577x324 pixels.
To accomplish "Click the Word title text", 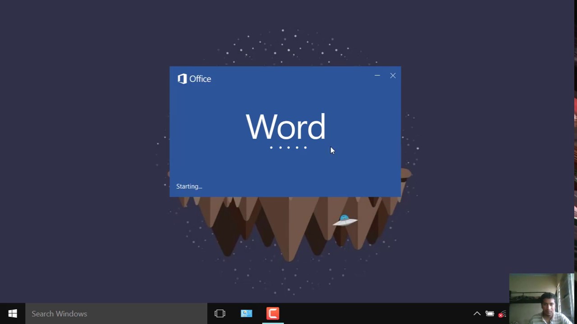I will tap(285, 126).
